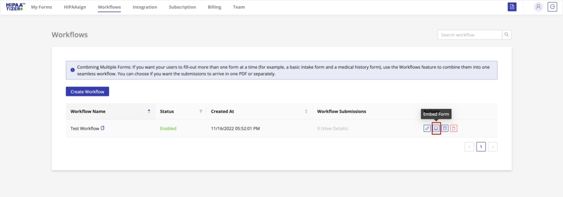The height and width of the screenshot is (197, 563).
Task: Click the info icon in the notice banner
Action: [72, 70]
